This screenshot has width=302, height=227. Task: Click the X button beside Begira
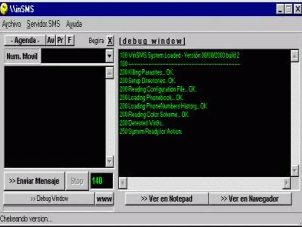point(110,40)
